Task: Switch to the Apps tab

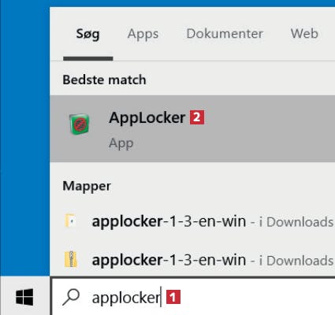Action: click(143, 34)
